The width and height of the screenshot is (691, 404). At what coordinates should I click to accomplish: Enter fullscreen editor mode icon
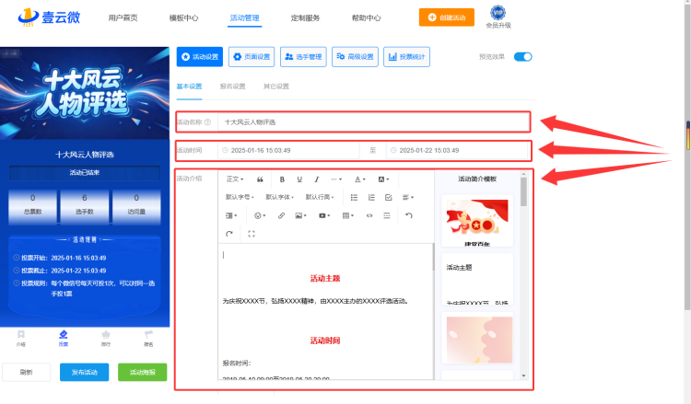click(x=252, y=234)
